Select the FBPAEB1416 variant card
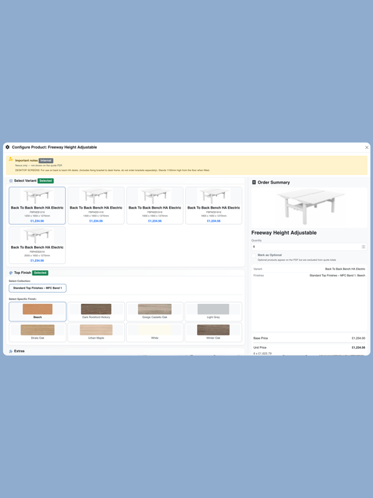The height and width of the screenshot is (498, 373). (96, 205)
